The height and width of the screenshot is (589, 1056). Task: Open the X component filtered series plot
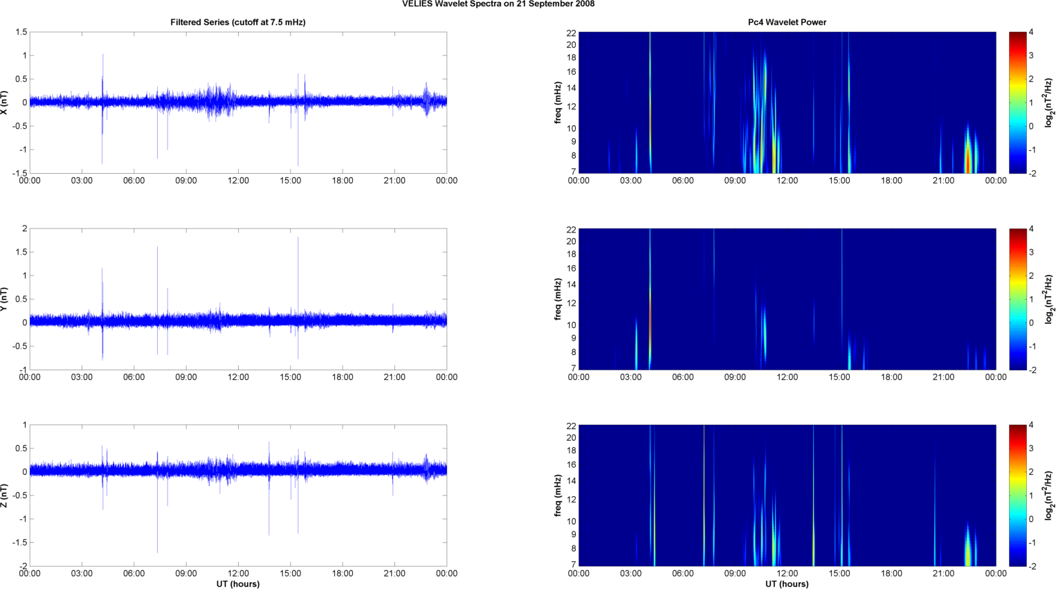coord(238,102)
